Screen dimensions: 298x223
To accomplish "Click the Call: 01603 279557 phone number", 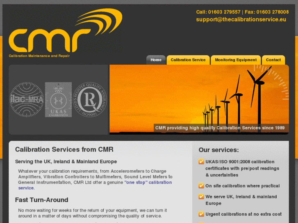I will coord(218,12).
